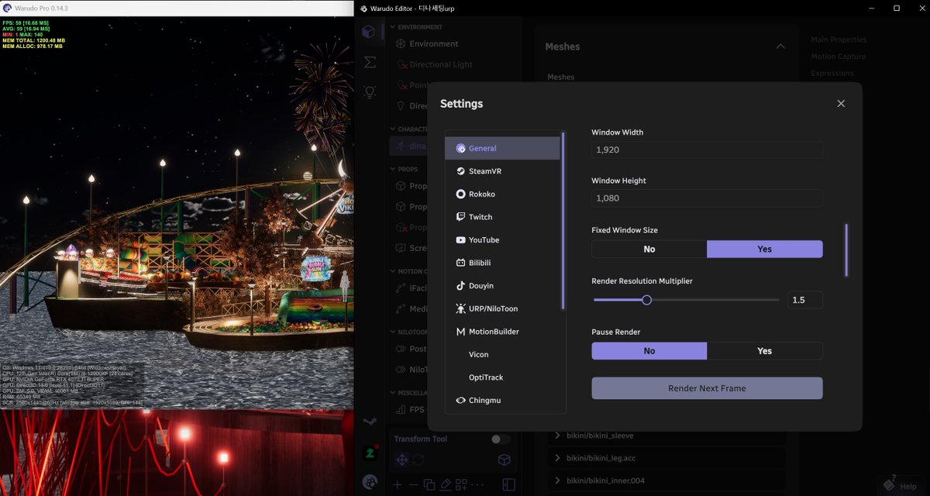Screen dimensions: 930x496
Task: Expand the bikini/bikini_sleeve mesh row
Action: coord(666,436)
